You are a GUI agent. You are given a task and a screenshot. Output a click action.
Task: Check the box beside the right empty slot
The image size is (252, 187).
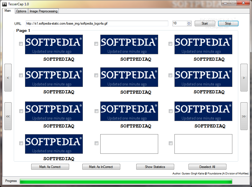pyautogui.click(x=171, y=143)
